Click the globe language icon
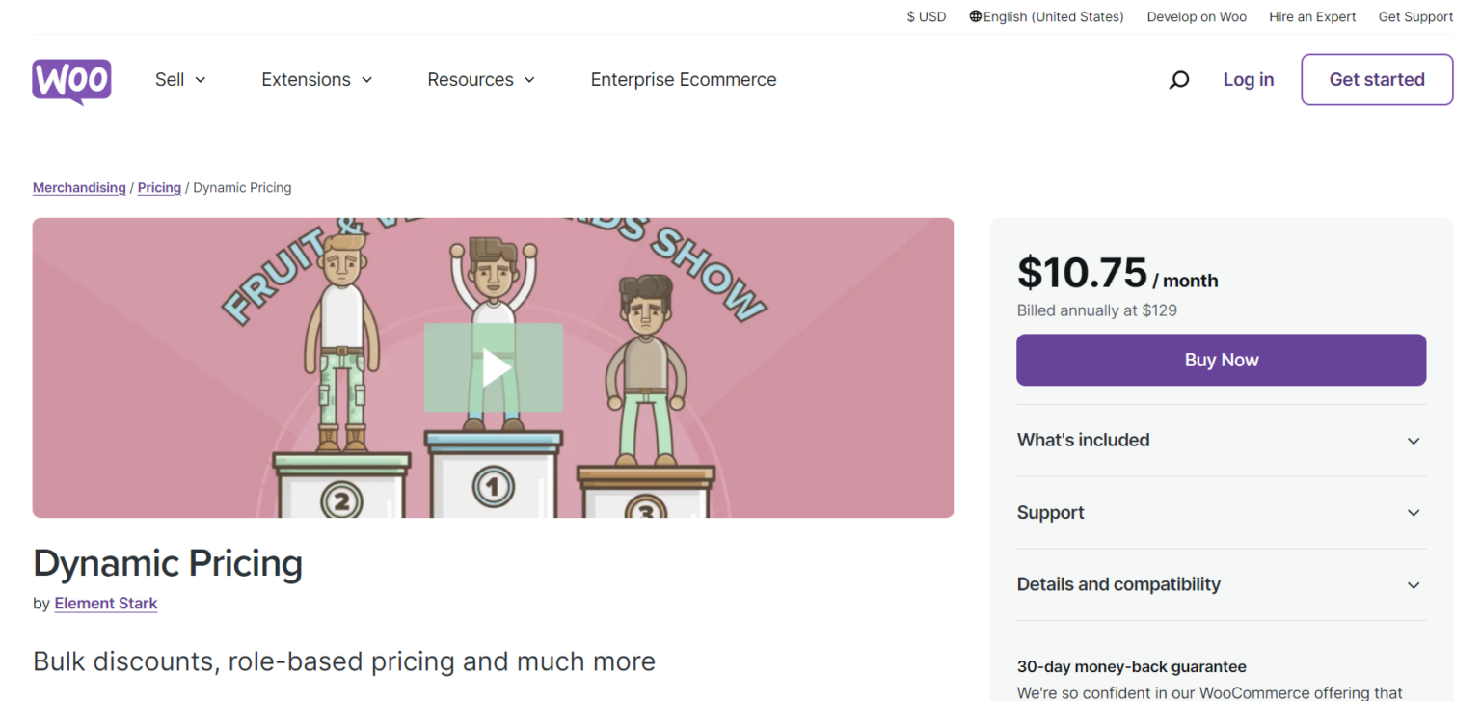The image size is (1481, 701). (x=976, y=16)
